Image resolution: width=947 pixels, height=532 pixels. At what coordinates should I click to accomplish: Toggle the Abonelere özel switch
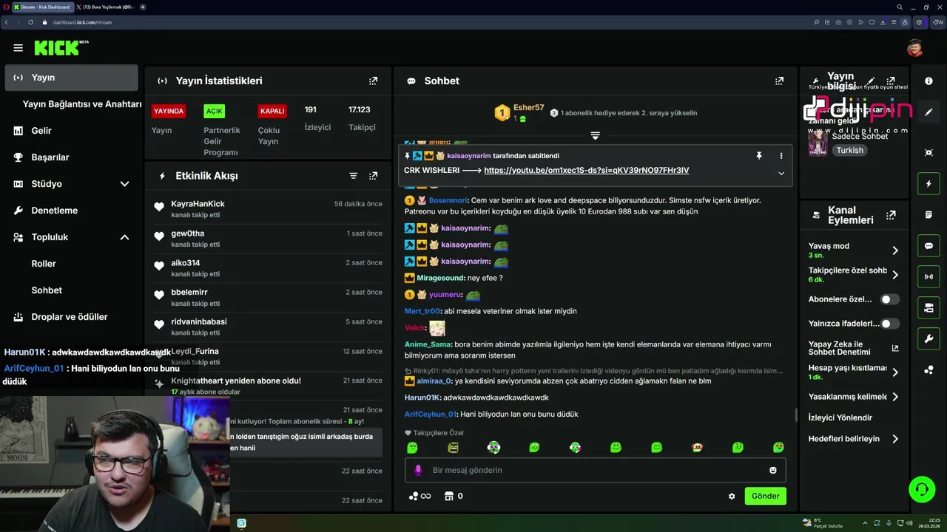click(890, 299)
